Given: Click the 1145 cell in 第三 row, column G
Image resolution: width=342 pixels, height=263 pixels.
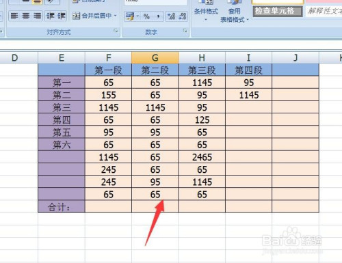Looking at the screenshot, I should pos(155,107).
